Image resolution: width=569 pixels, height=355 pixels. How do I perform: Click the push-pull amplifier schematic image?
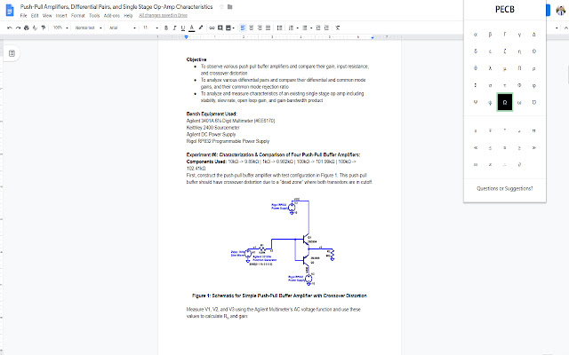click(283, 241)
